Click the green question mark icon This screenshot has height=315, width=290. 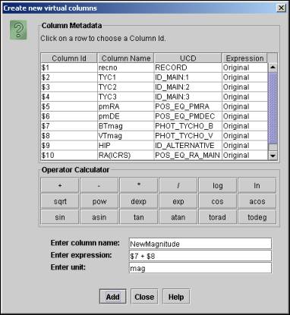[18, 30]
